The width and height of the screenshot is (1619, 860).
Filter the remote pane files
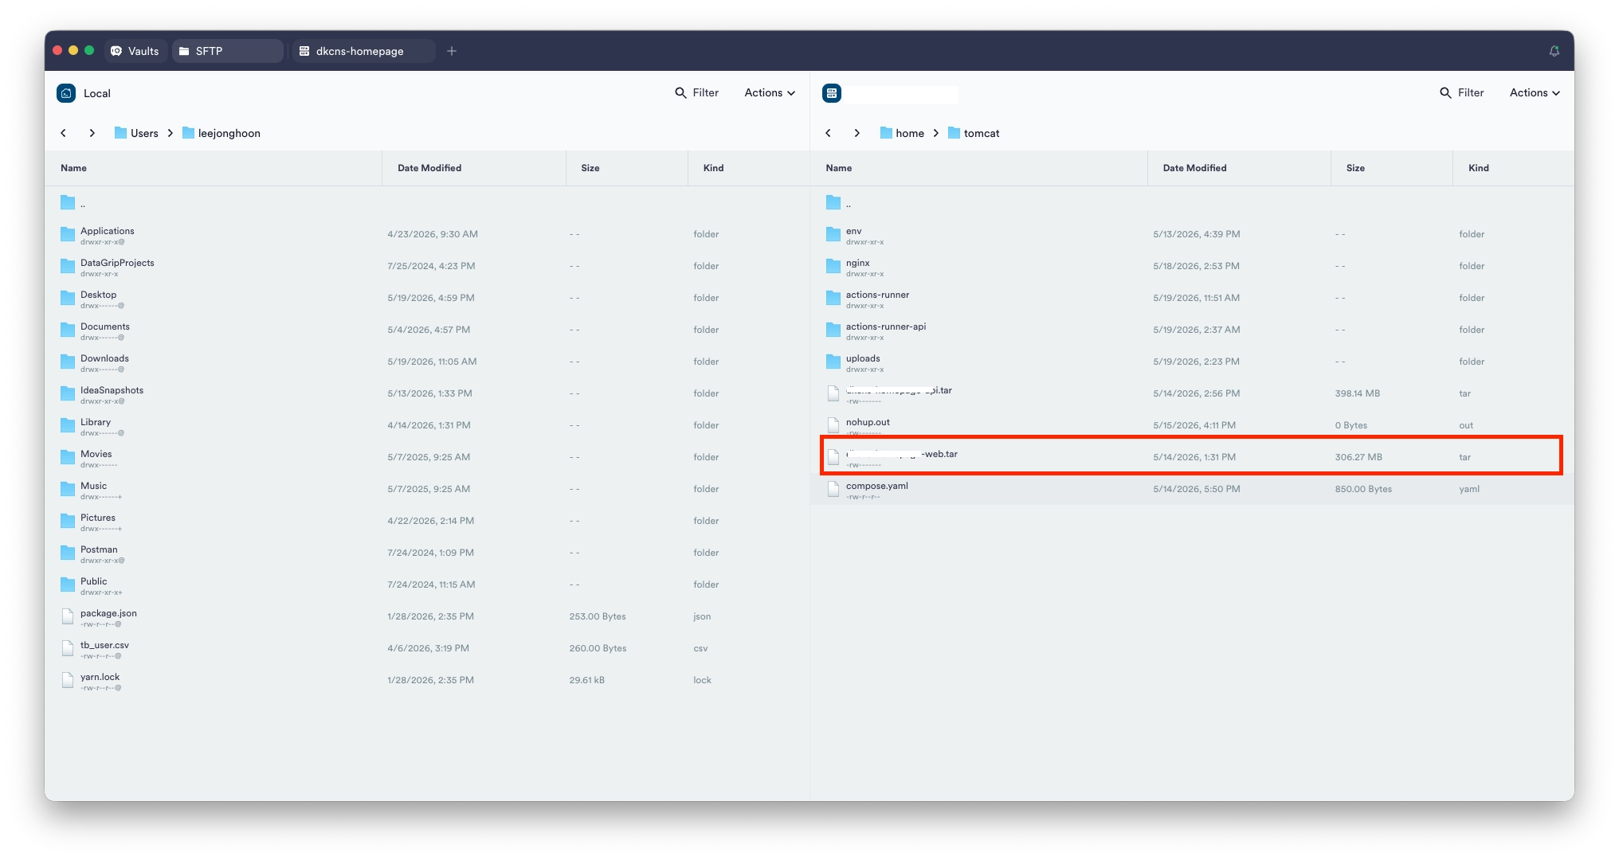coord(1462,93)
